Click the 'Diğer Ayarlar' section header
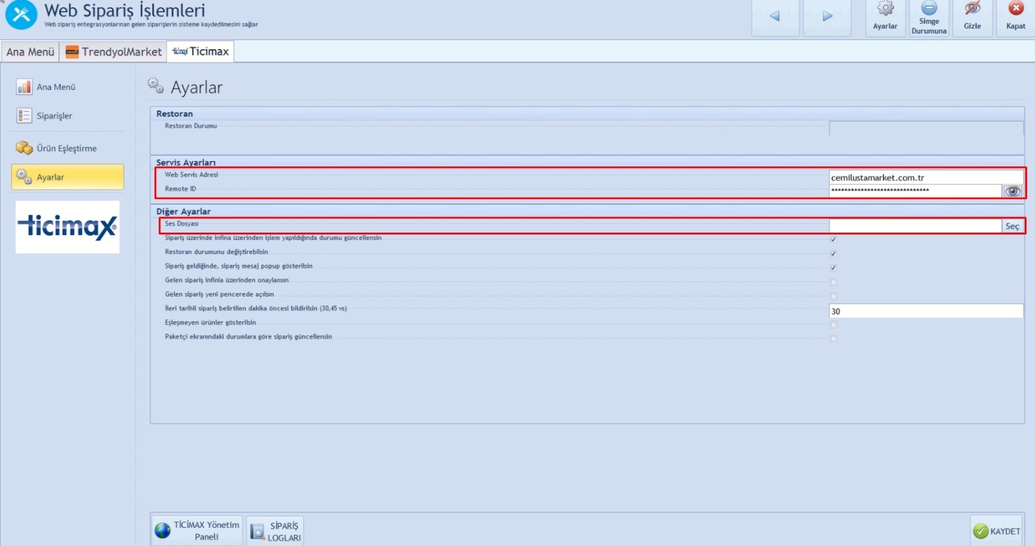The width and height of the screenshot is (1035, 546). coord(183,211)
